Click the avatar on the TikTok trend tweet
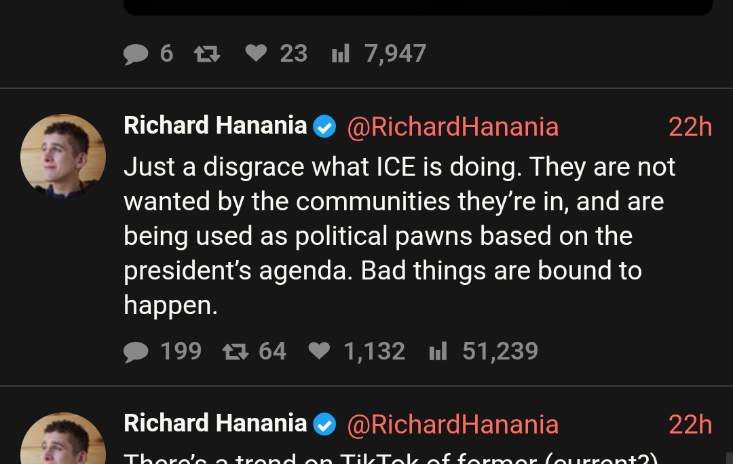This screenshot has width=733, height=464. click(63, 442)
